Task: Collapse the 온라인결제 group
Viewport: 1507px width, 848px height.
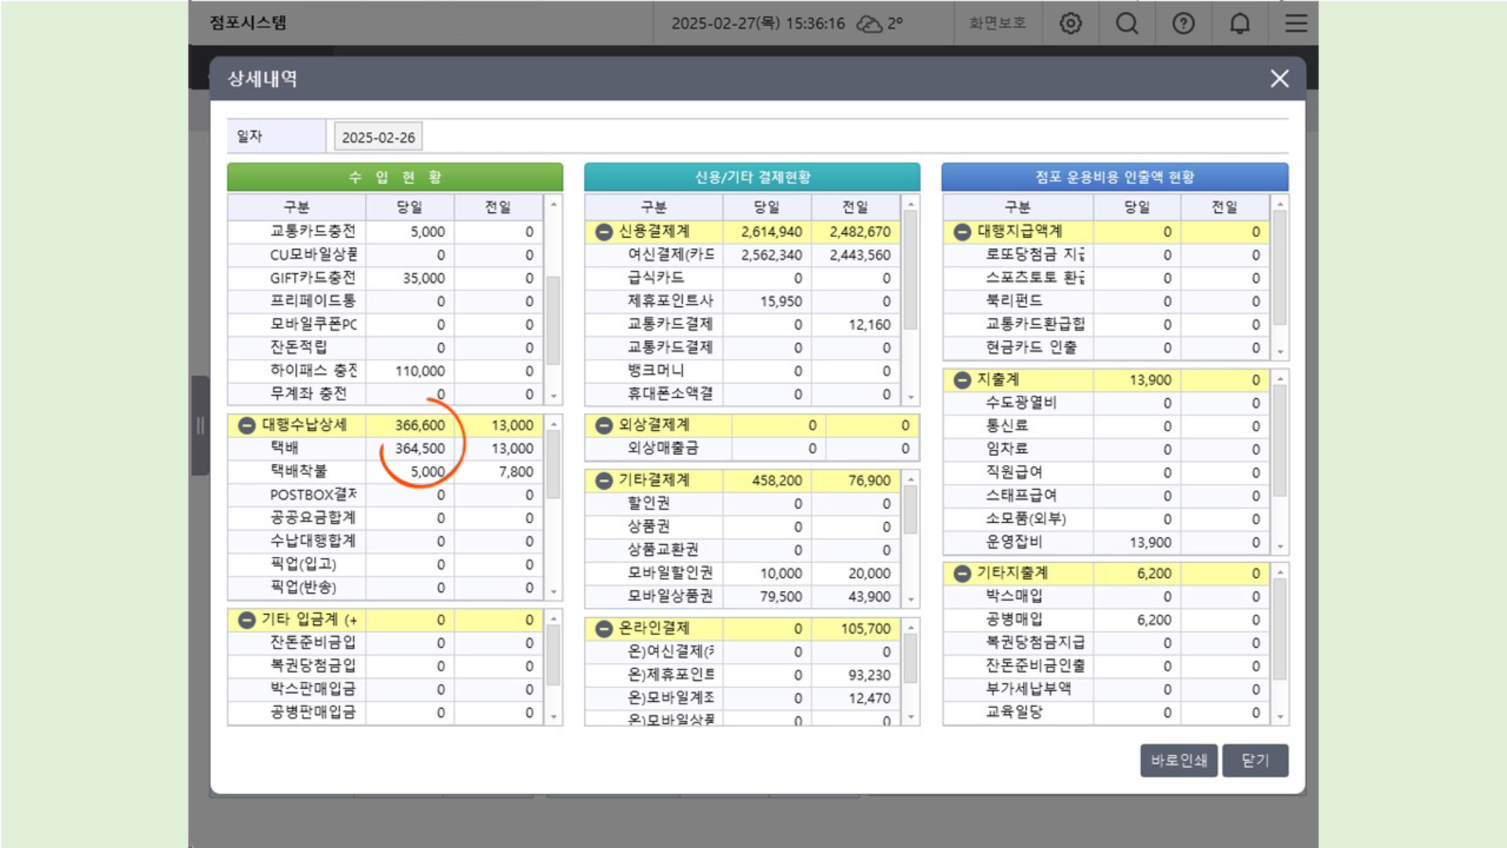Action: [x=604, y=629]
